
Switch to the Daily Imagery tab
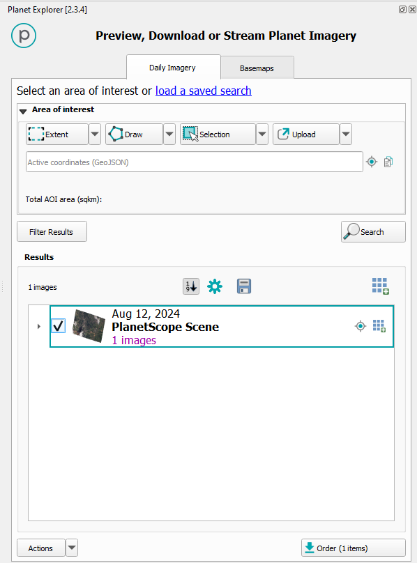pyautogui.click(x=173, y=68)
